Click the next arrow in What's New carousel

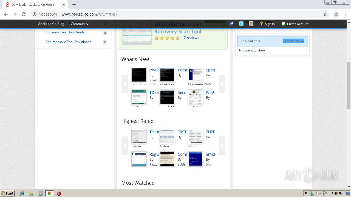pyautogui.click(x=222, y=84)
